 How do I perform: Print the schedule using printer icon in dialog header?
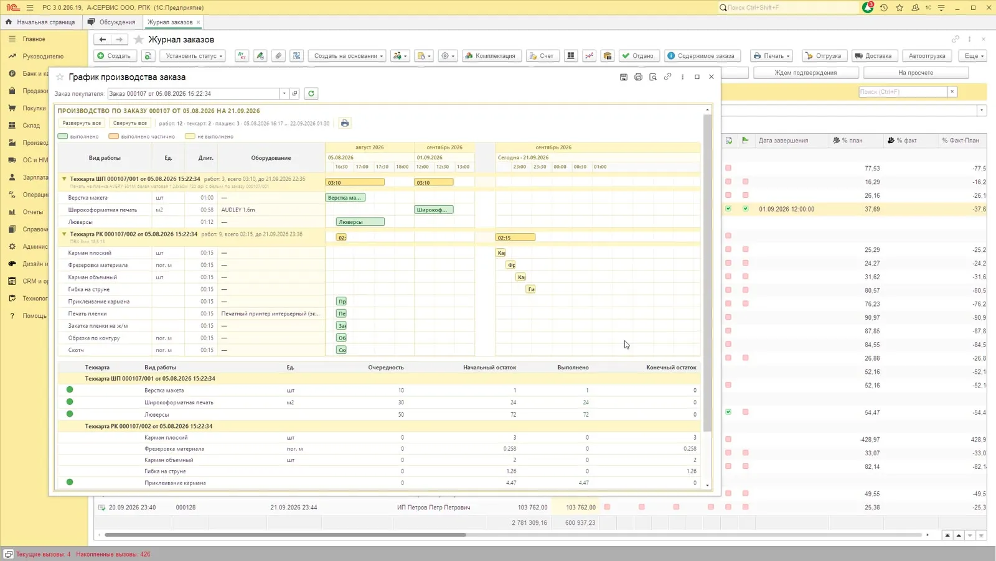click(x=638, y=77)
